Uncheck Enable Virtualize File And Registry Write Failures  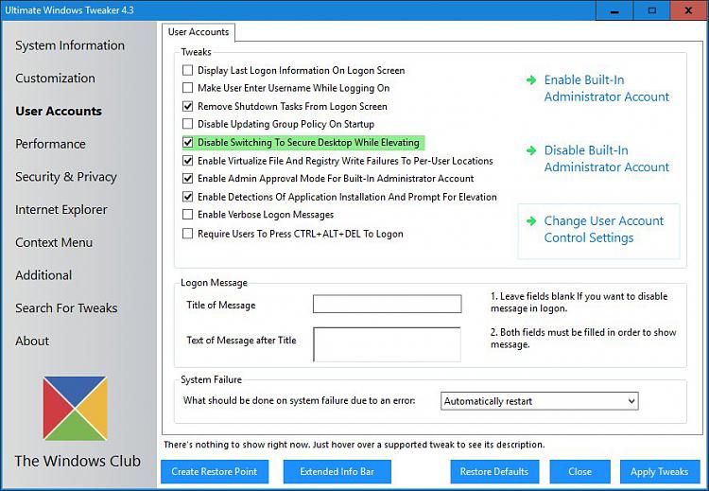click(188, 161)
